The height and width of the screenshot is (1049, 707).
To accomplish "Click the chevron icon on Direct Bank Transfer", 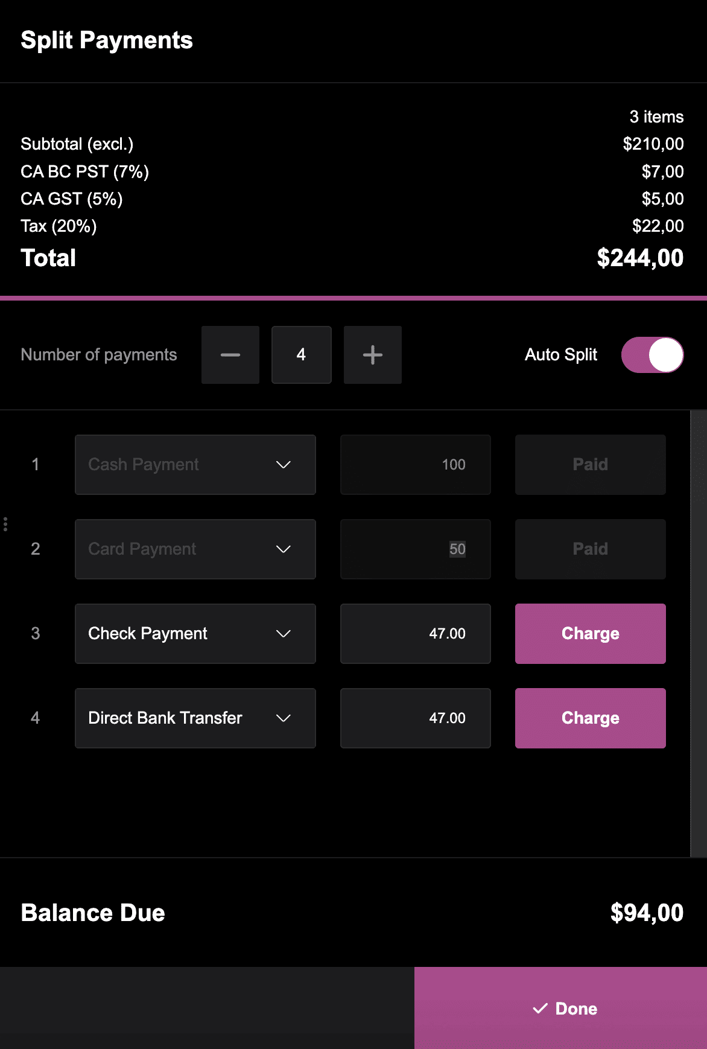I will click(284, 718).
